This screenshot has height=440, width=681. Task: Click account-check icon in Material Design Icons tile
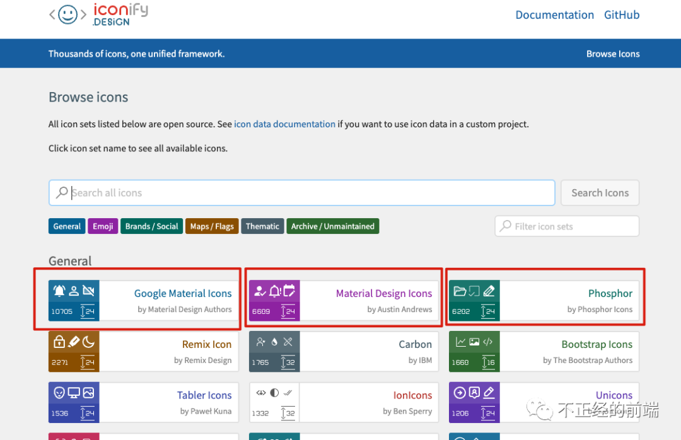click(x=260, y=291)
